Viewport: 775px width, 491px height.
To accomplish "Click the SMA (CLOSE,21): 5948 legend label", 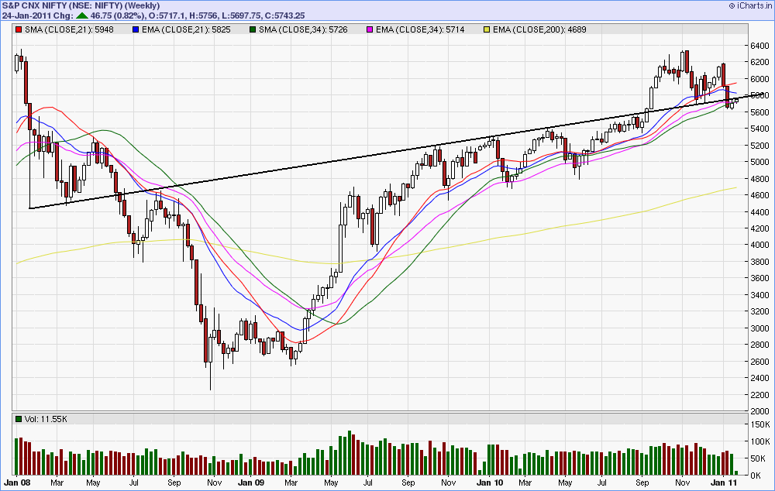I will pos(69,29).
